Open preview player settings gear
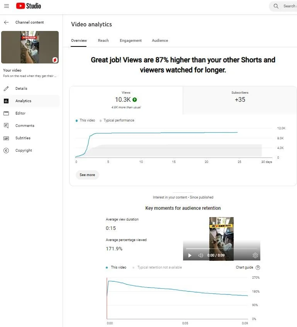Screen dimensions: 297x327 point(255,255)
